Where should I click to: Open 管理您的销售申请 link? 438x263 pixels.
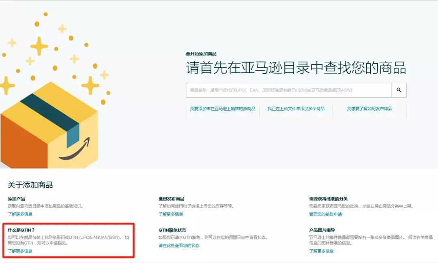coord(325,214)
